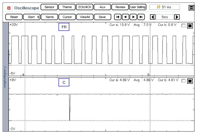Toggle the filled square on FR channel
197x134 pixels.
pos(190,26)
